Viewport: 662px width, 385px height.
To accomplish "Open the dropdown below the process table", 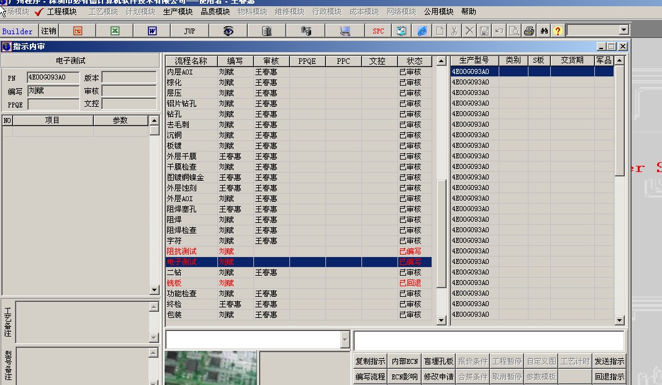I will (345, 340).
